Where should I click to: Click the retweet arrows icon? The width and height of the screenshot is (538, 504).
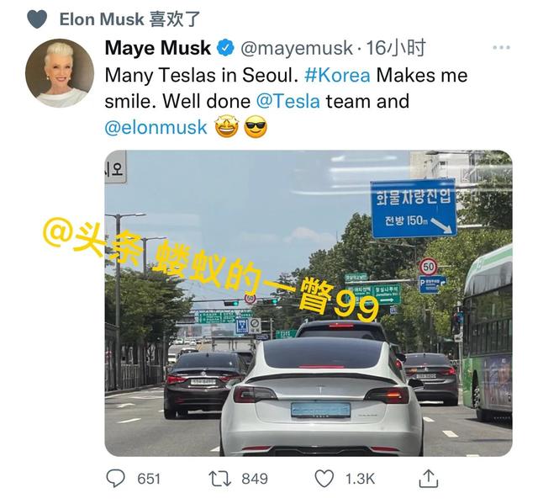click(220, 479)
